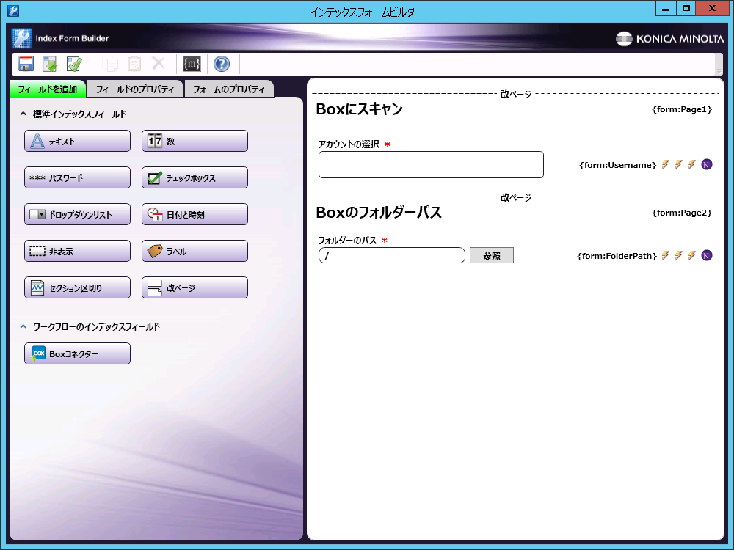
Task: Add a ドロップダウンリスト field
Action: click(x=77, y=214)
